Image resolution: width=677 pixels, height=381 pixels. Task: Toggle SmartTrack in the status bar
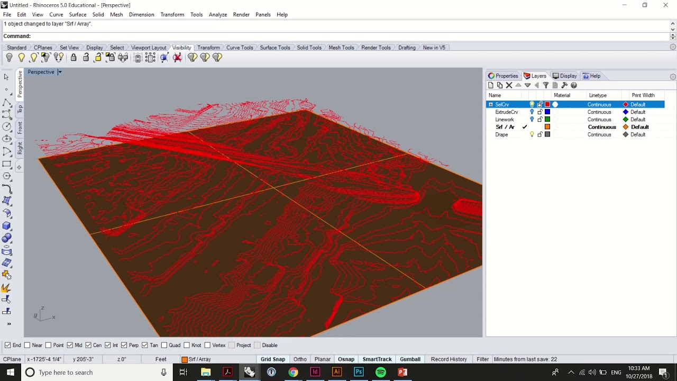pos(377,359)
